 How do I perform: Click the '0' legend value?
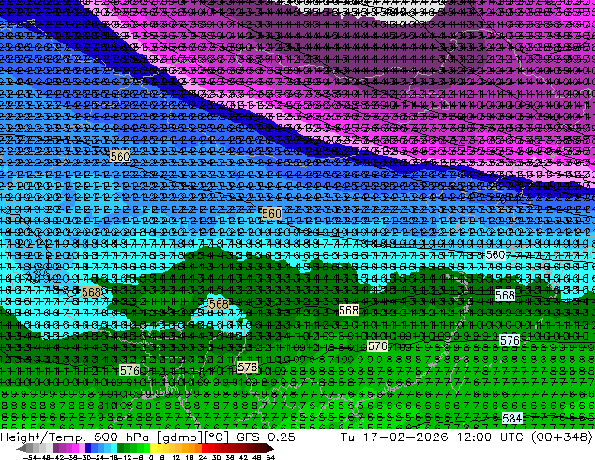pyautogui.click(x=151, y=457)
